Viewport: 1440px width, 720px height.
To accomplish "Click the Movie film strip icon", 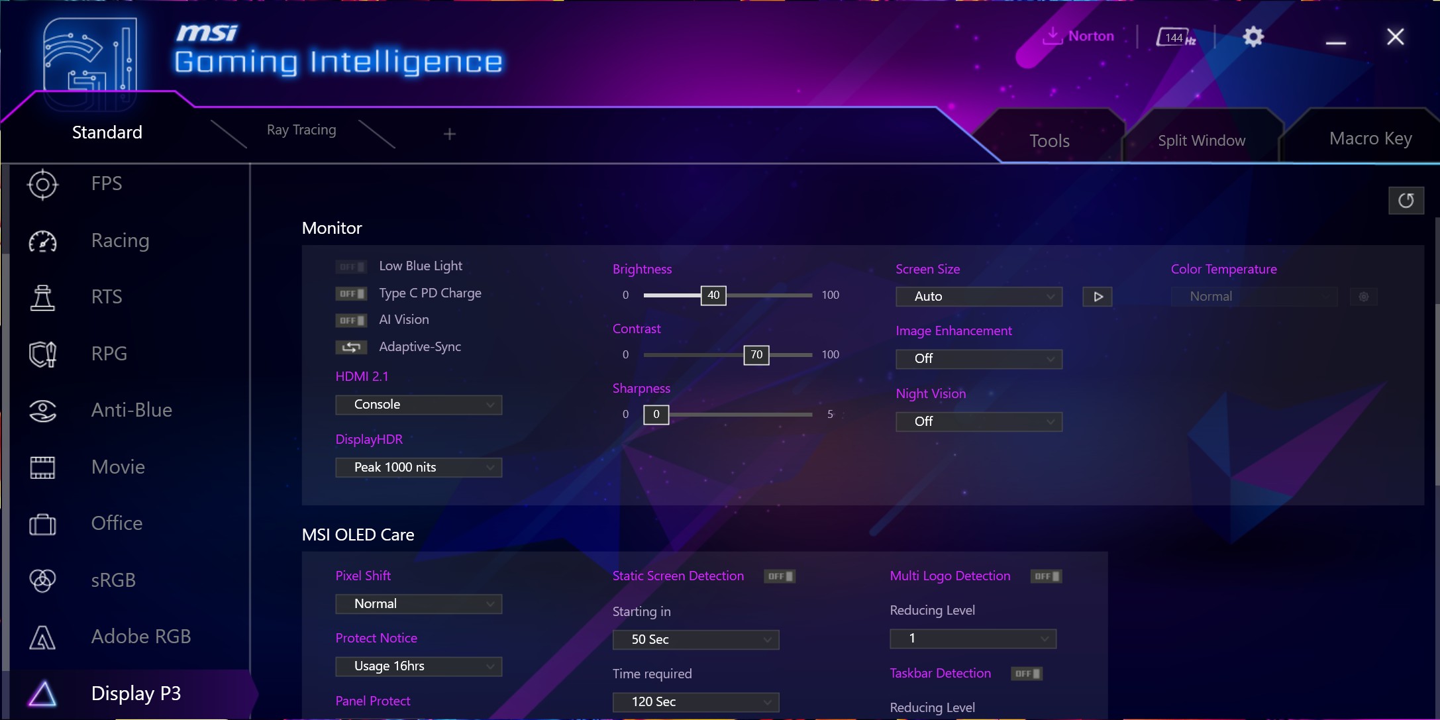I will tap(42, 468).
